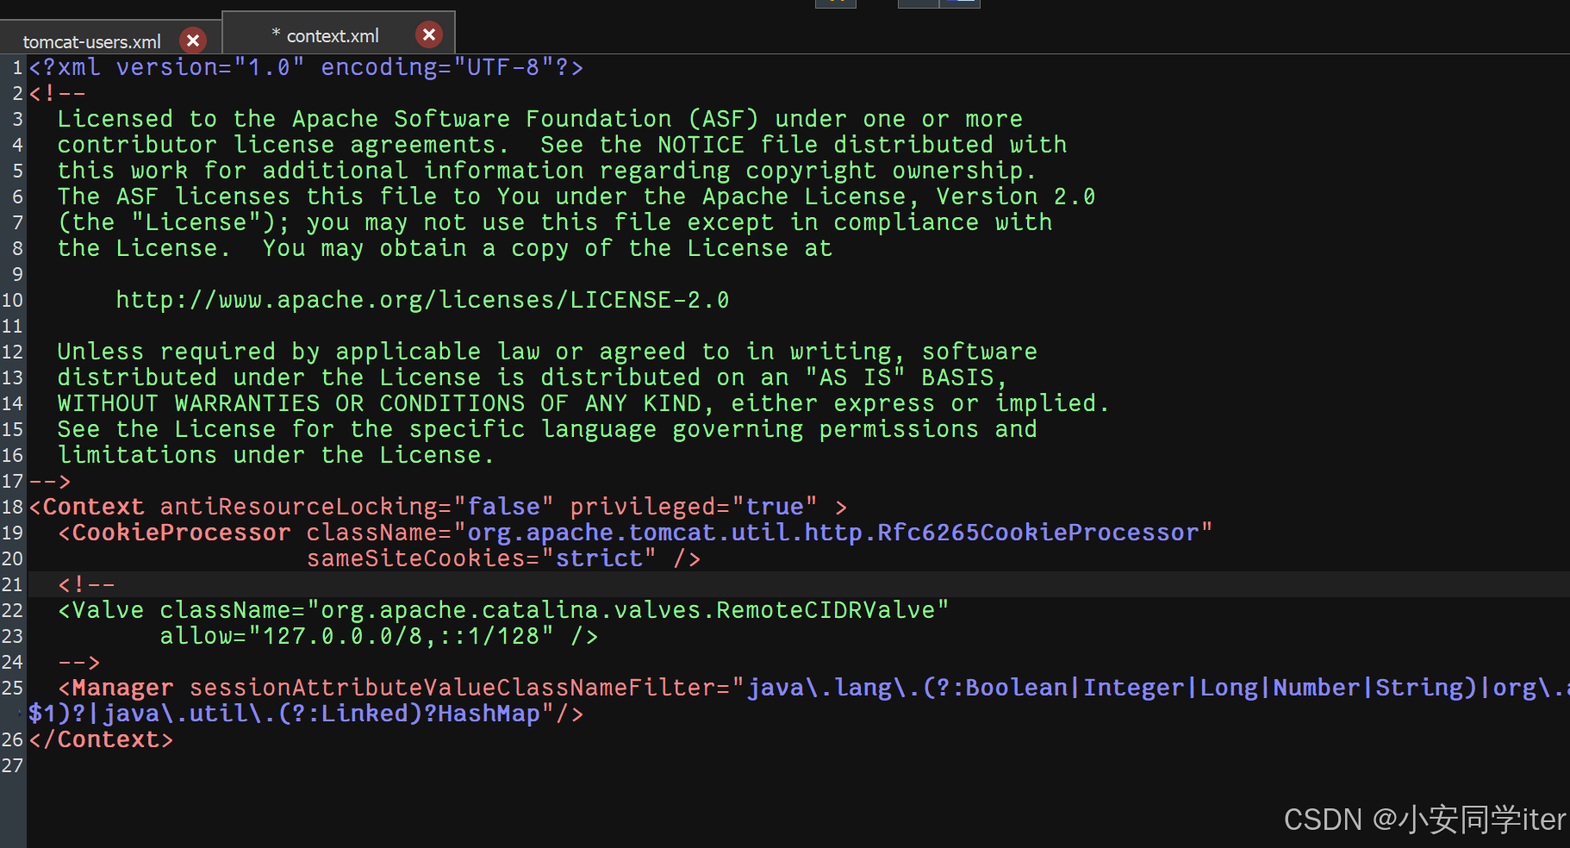Click the opening Context tag on line 18
1570x848 pixels.
(438, 507)
